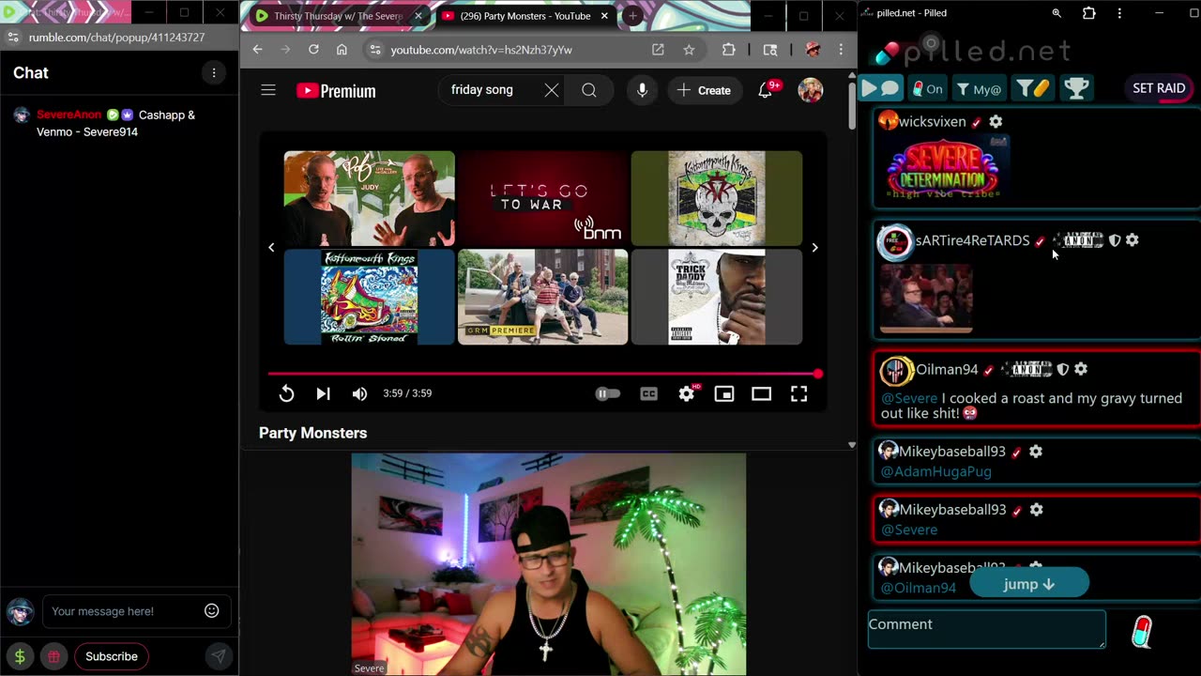Viewport: 1201px width, 676px height.
Task: Open YouTube notifications bell
Action: pyautogui.click(x=766, y=90)
